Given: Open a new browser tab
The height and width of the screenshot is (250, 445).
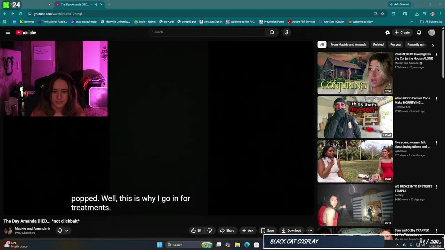Looking at the screenshot, I should (x=109, y=5).
